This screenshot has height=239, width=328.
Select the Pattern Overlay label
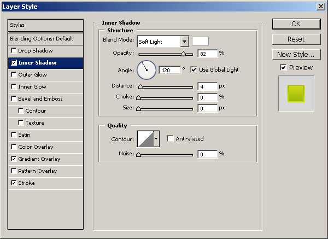pos(38,171)
